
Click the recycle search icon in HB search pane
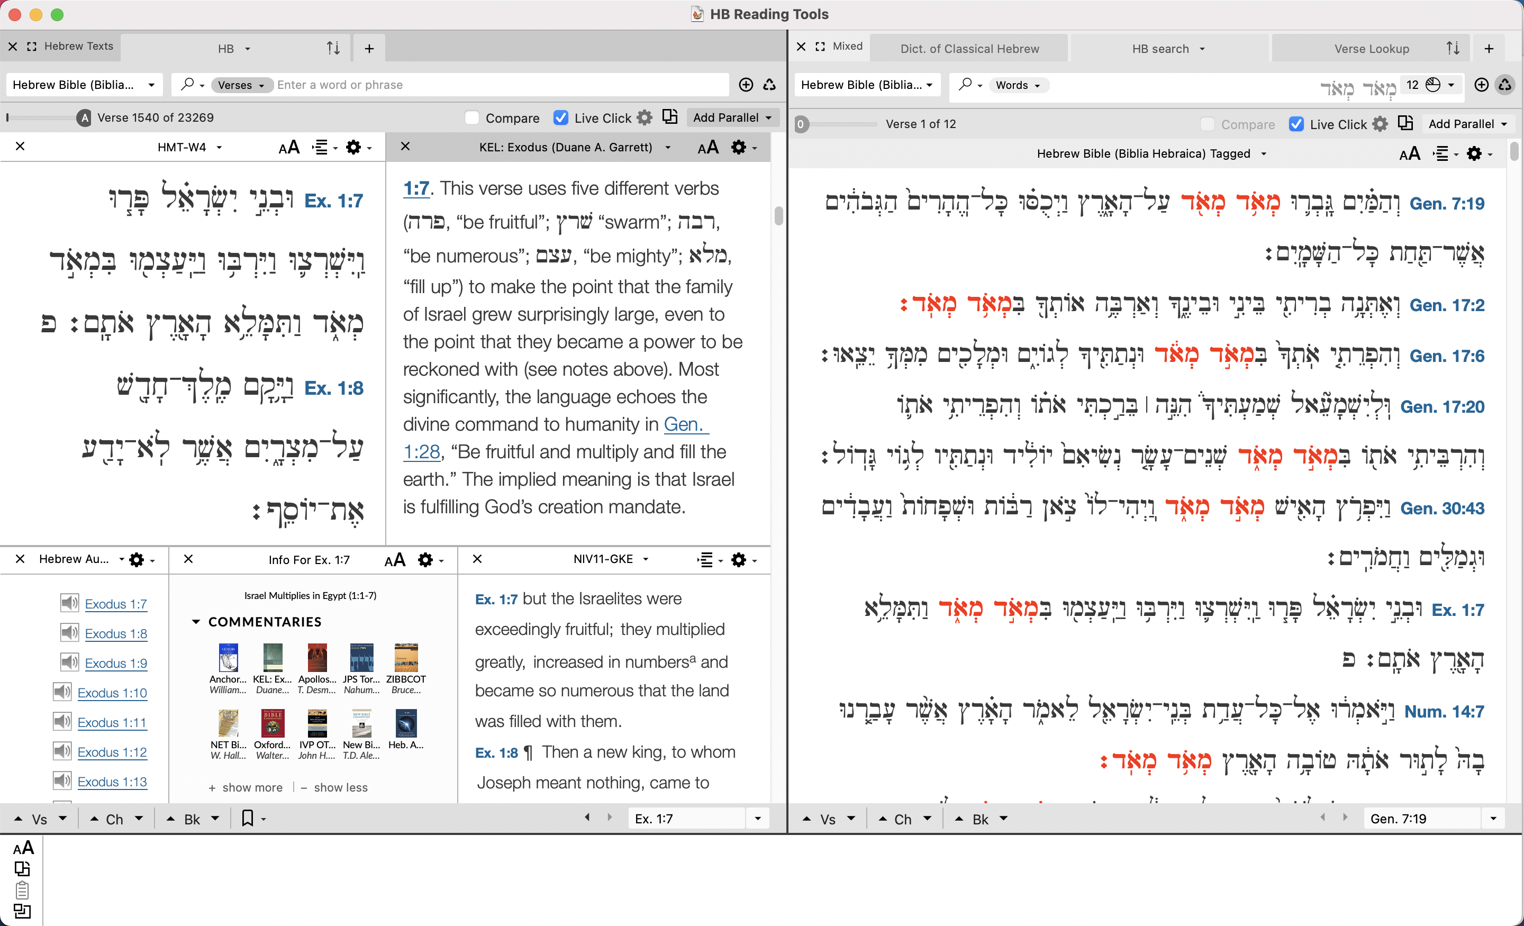pyautogui.click(x=1505, y=85)
